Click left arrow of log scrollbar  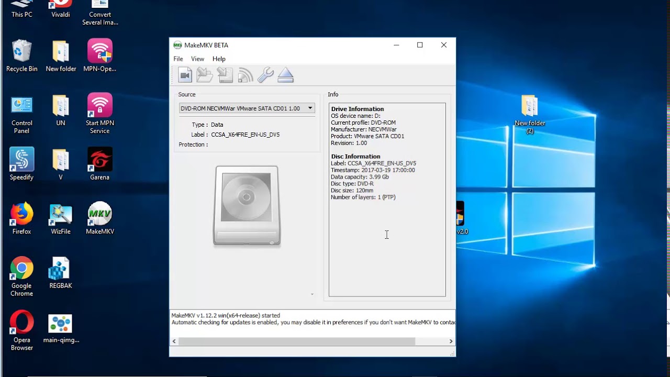(174, 341)
